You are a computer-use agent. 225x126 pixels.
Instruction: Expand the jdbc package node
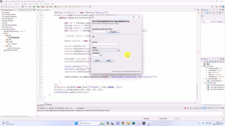5,40
